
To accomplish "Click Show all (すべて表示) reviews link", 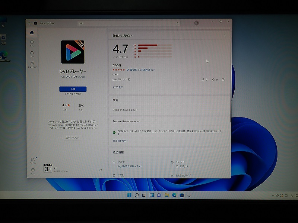I will [118, 87].
